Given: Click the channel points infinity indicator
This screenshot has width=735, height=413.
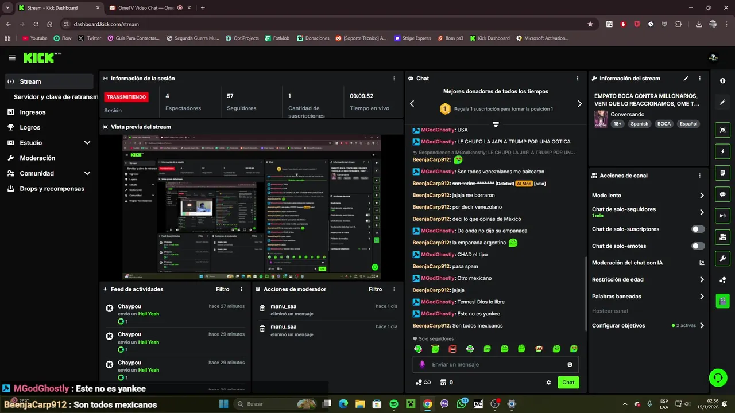Looking at the screenshot, I should 423,383.
